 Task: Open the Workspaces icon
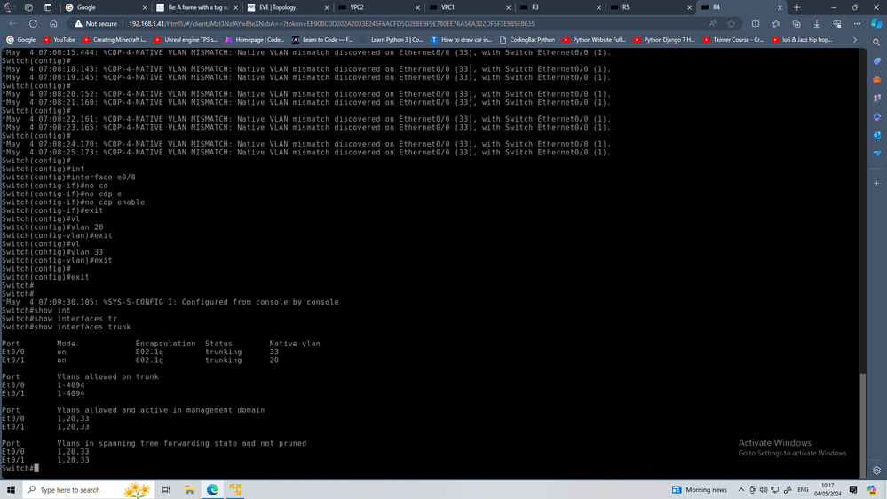[x=28, y=7]
